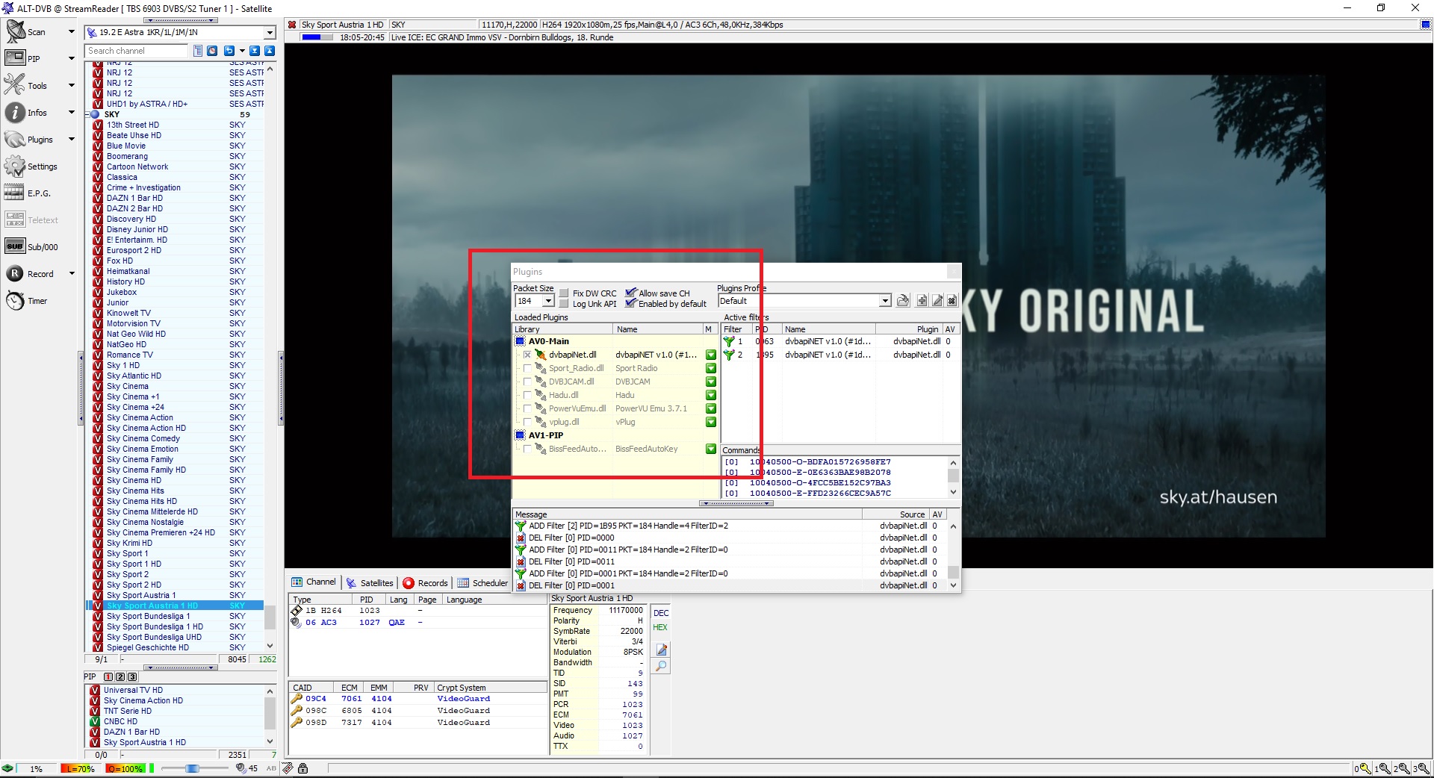Image resolution: width=1434 pixels, height=778 pixels.
Task: Open the Tools wrench icon
Action: 16,85
